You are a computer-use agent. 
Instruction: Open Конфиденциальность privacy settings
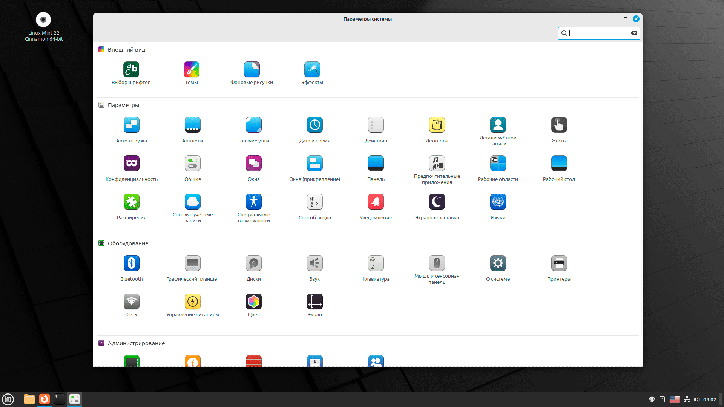pos(131,164)
